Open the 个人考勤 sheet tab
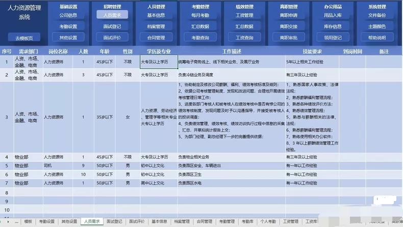 (x=268, y=222)
